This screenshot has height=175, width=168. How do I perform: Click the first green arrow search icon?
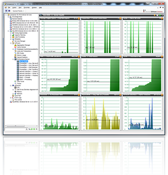click(x=32, y=129)
